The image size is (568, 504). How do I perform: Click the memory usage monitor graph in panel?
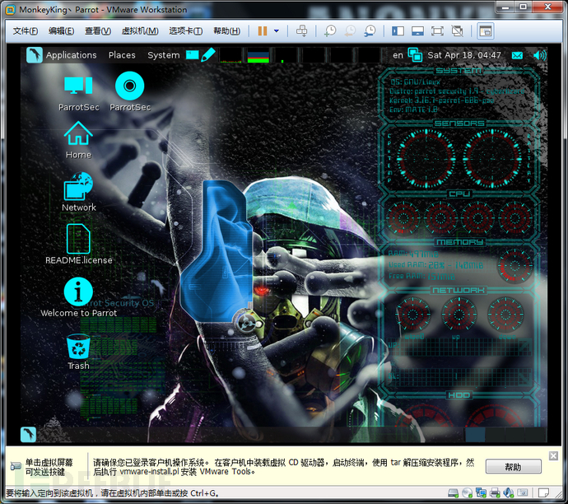pyautogui.click(x=258, y=55)
